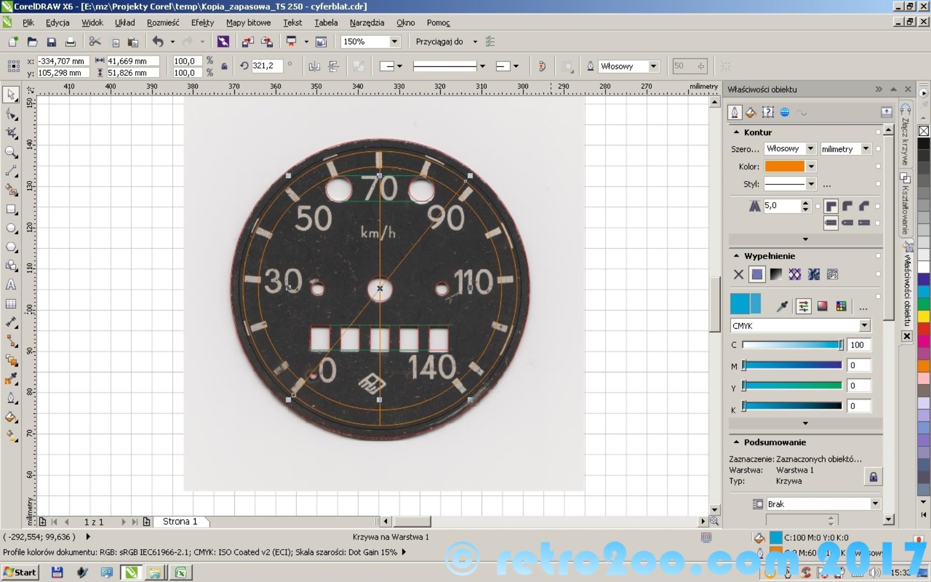
Task: Activate the Text tool
Action: [11, 285]
